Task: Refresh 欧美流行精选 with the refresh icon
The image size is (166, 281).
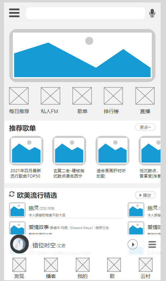Action: 12,194
